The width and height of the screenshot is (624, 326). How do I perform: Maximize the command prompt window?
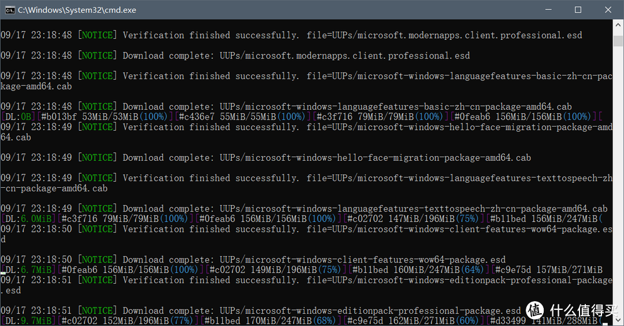click(578, 10)
